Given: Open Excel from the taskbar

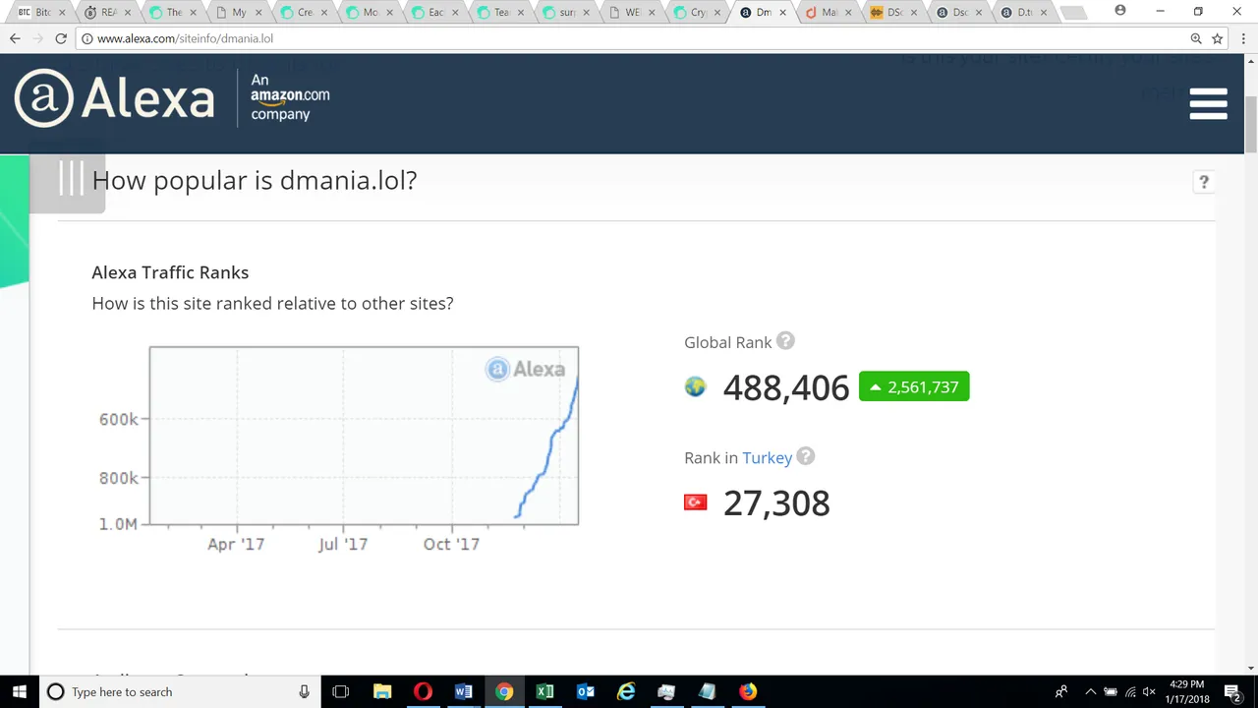Looking at the screenshot, I should pyautogui.click(x=544, y=691).
